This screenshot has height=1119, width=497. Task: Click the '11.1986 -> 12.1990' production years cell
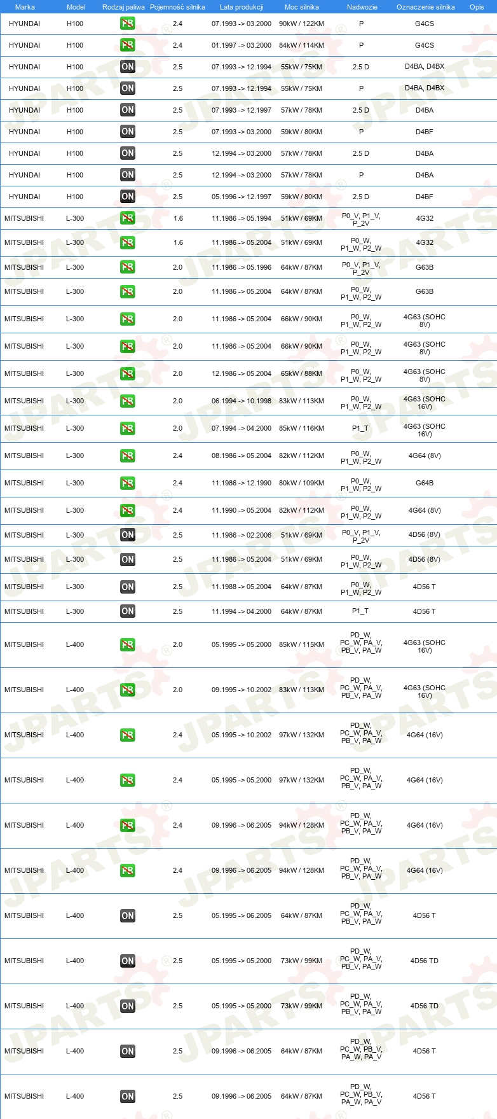tap(242, 483)
